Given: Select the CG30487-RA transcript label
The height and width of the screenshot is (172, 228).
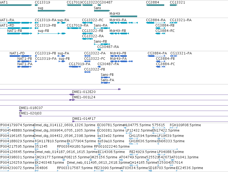Looking at the screenshot, I should click(108, 47).
